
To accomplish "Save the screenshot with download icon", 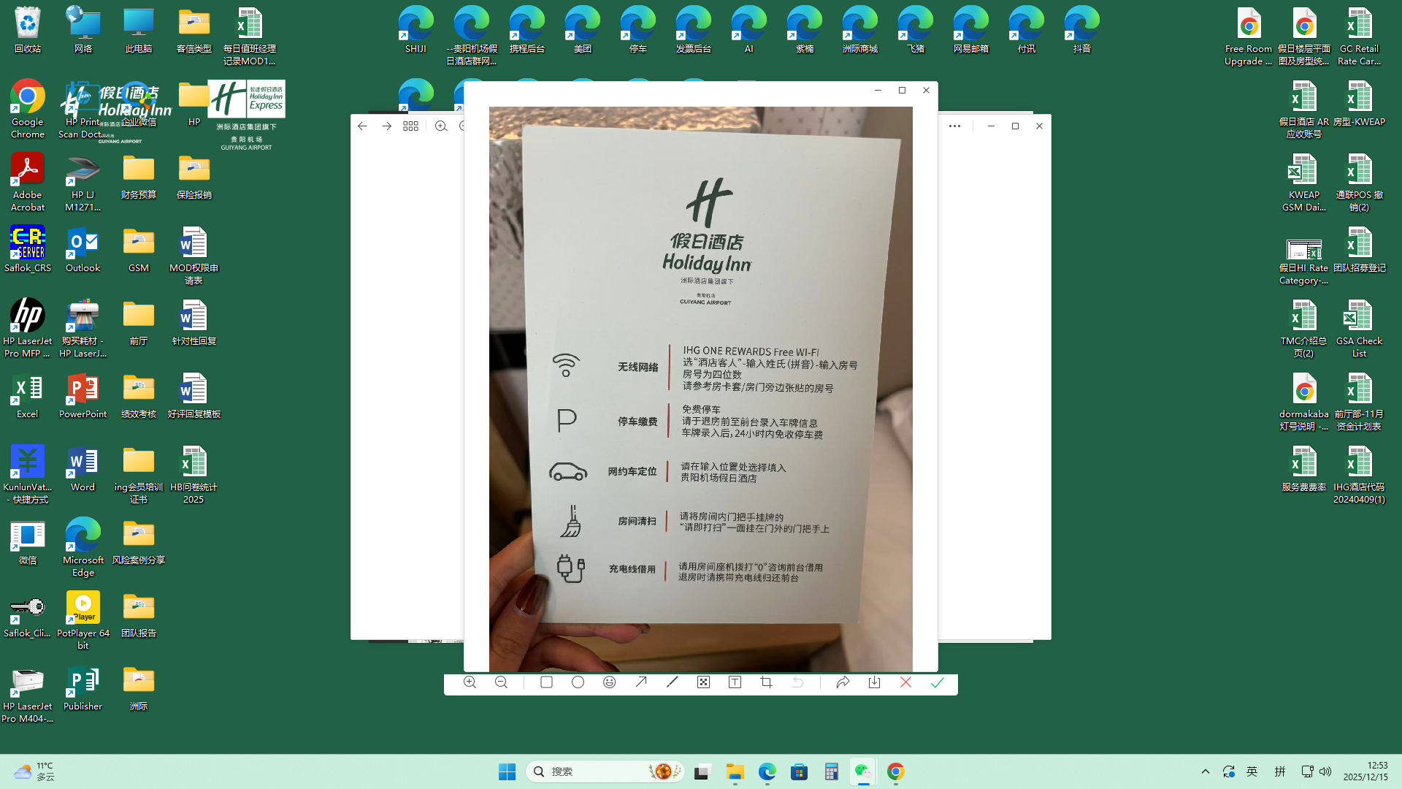I will pyautogui.click(x=874, y=682).
